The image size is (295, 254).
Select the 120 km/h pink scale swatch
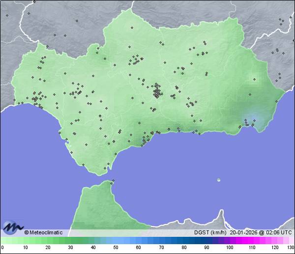274,240
